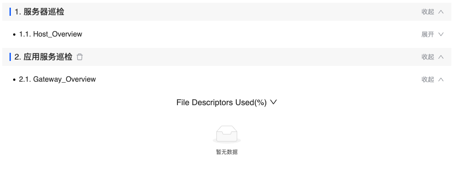The width and height of the screenshot is (469, 195).
Task: Click the File Descriptors Used(%) chart title
Action: coord(221,102)
